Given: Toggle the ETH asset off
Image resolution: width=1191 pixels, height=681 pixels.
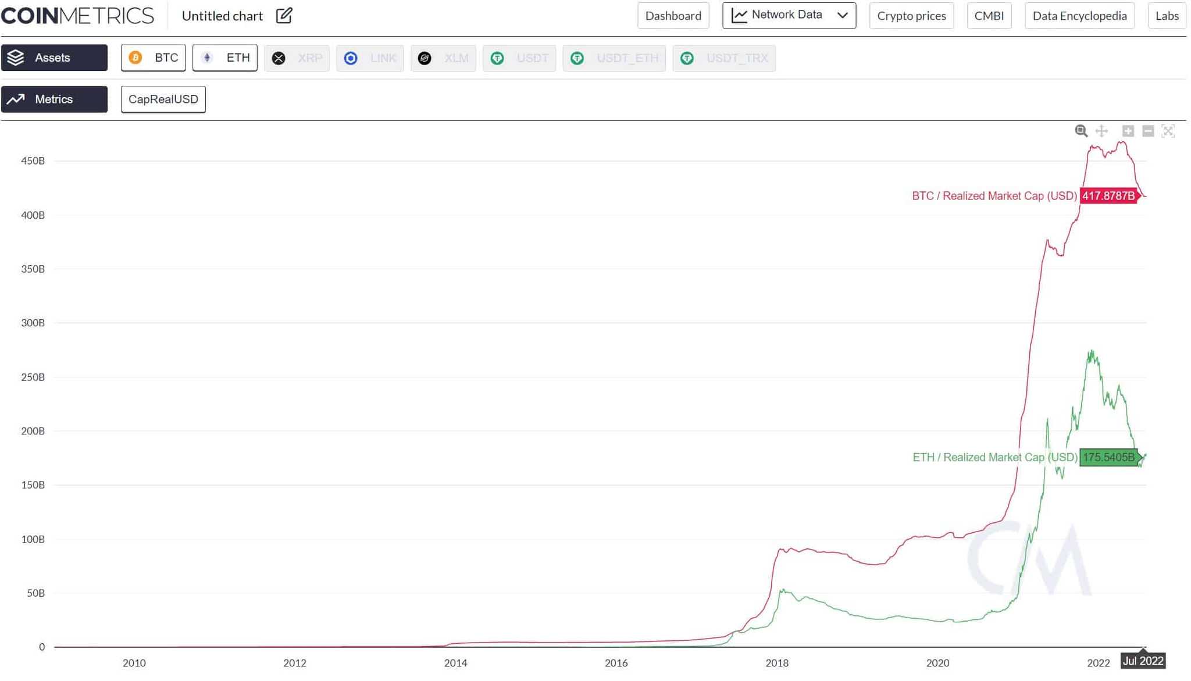Looking at the screenshot, I should pos(225,58).
